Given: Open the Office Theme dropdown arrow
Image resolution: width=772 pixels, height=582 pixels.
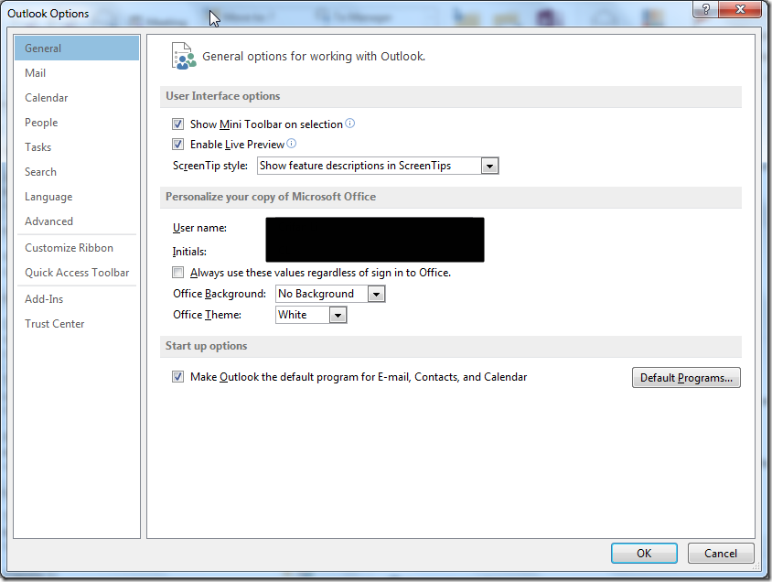Looking at the screenshot, I should [338, 315].
